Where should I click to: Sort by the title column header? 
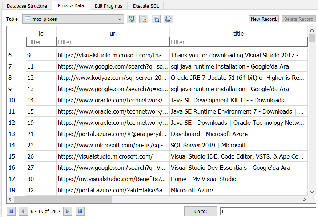[x=239, y=33]
